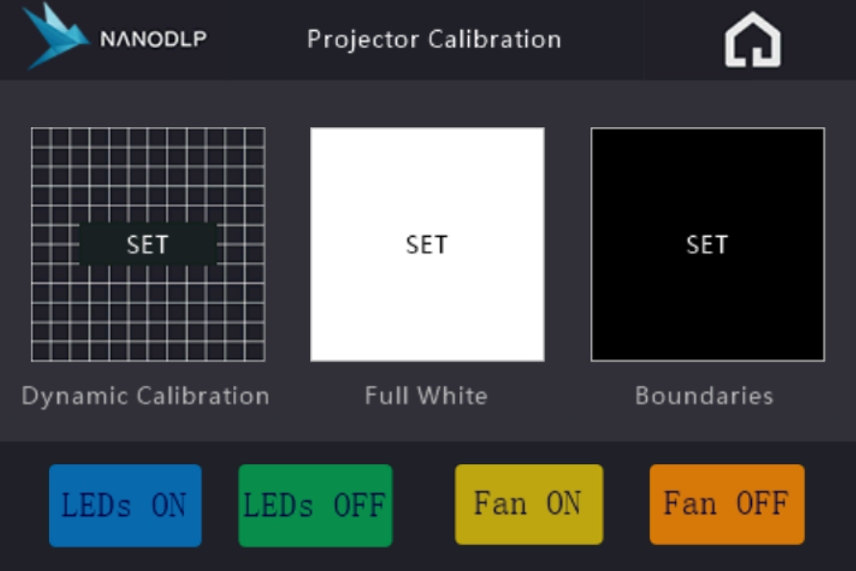Switch the fan on
Viewport: 856px width, 571px height.
[529, 504]
